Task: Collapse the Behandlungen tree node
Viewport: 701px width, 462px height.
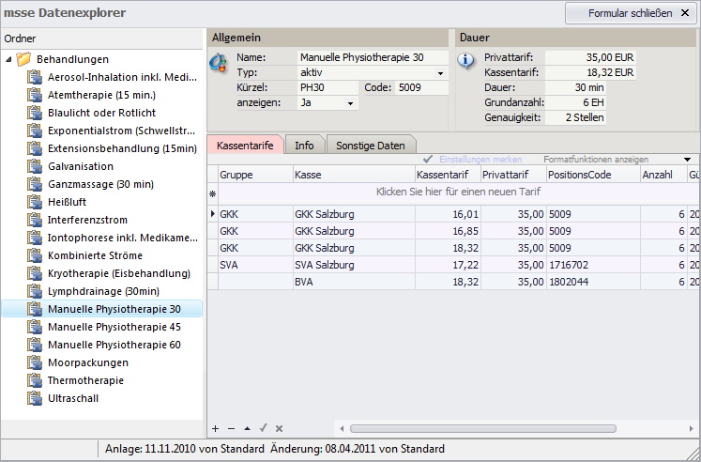Action: pos(9,59)
